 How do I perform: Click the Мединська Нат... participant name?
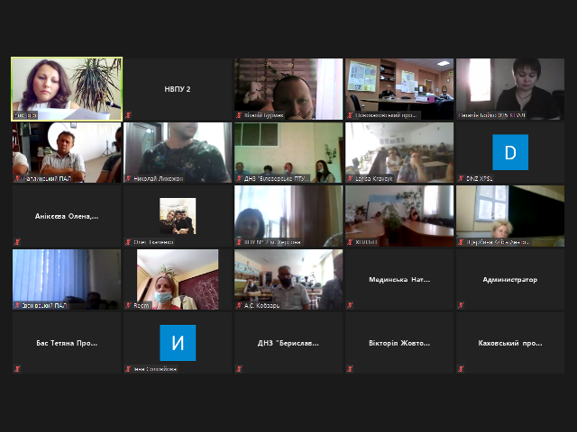click(x=399, y=280)
